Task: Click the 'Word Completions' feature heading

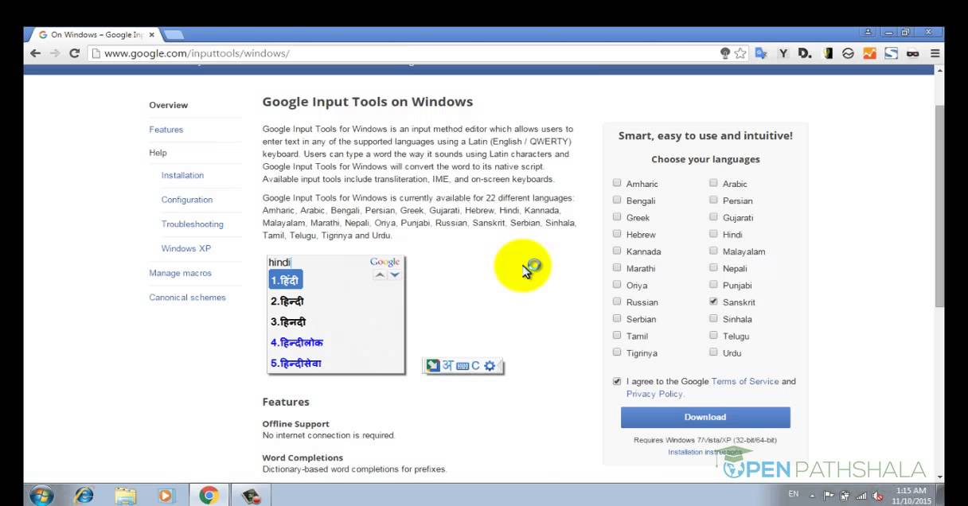Action: tap(302, 458)
